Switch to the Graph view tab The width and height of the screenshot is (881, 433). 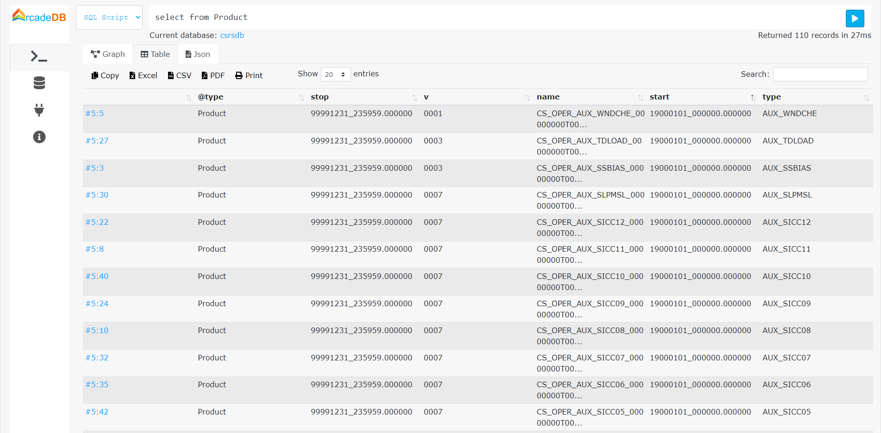pos(107,54)
